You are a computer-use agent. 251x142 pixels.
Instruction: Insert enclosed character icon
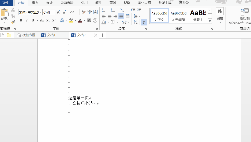[x=95, y=20]
